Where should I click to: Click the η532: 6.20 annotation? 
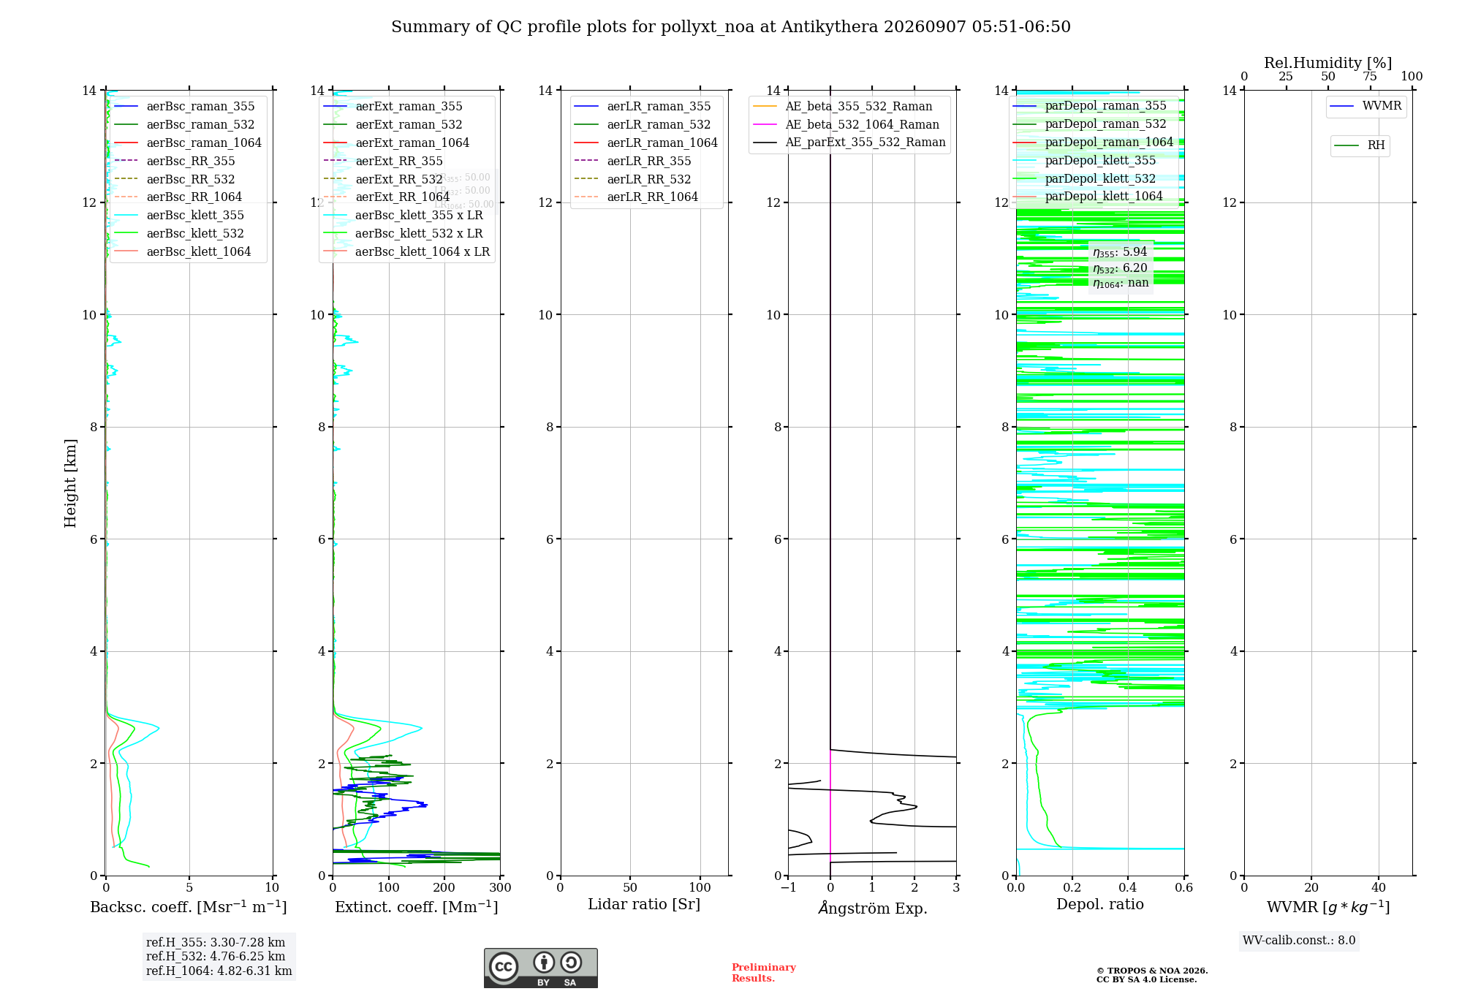[1120, 268]
